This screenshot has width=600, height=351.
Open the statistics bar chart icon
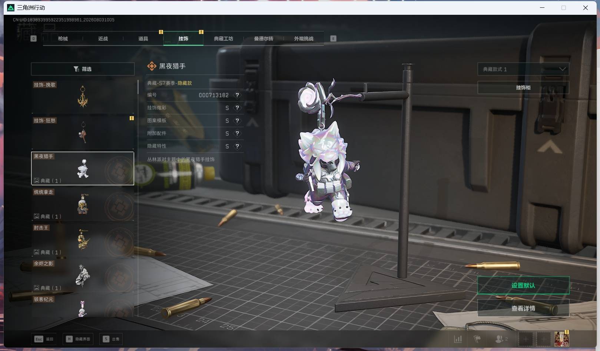tap(458, 339)
